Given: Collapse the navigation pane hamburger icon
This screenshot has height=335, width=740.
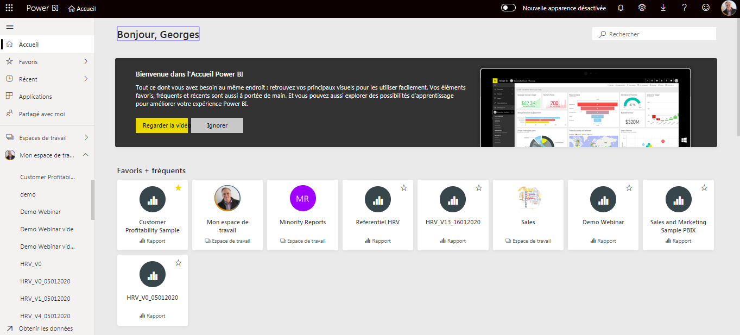Looking at the screenshot, I should (10, 27).
